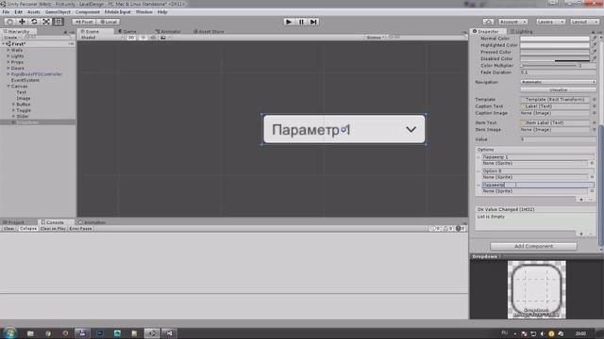Open sprite picker for Параметр 1 option

[x=592, y=163]
